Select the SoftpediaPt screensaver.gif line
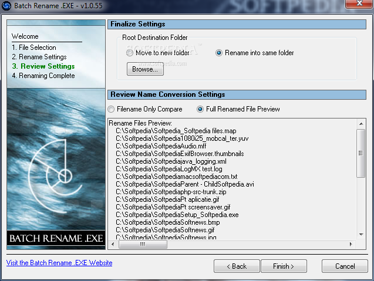 (x=173, y=207)
